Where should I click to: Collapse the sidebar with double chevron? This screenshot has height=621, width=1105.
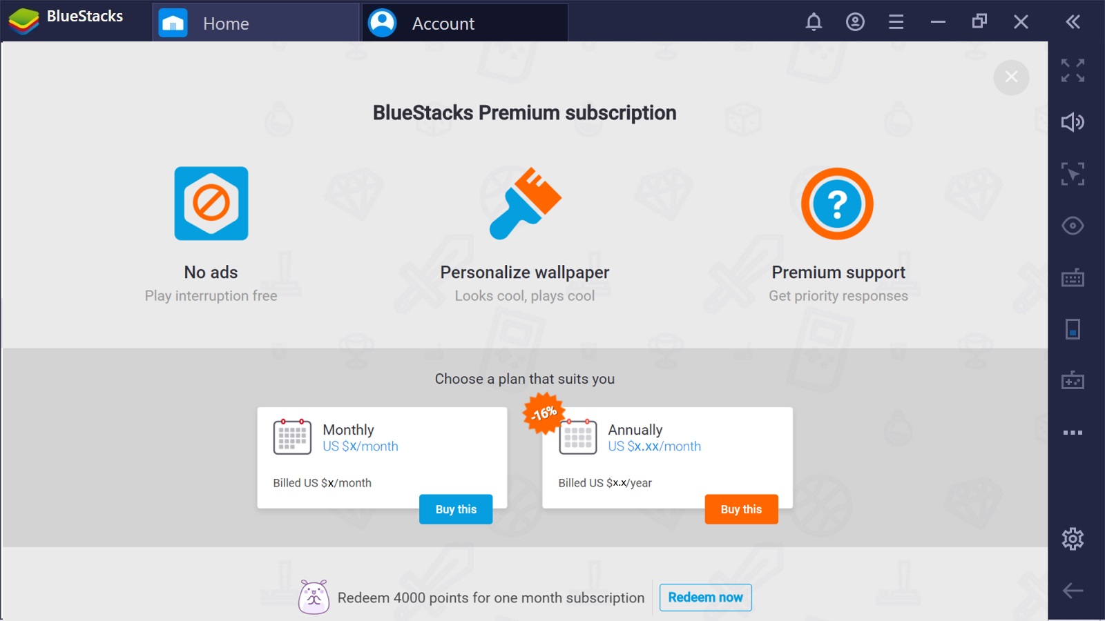click(x=1073, y=22)
